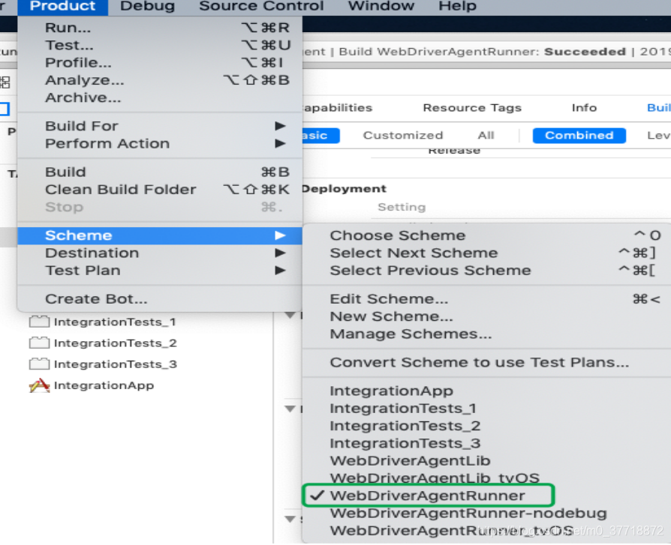671x545 pixels.
Task: Select checked WebDriverAgentRunner scheme
Action: (x=486, y=496)
